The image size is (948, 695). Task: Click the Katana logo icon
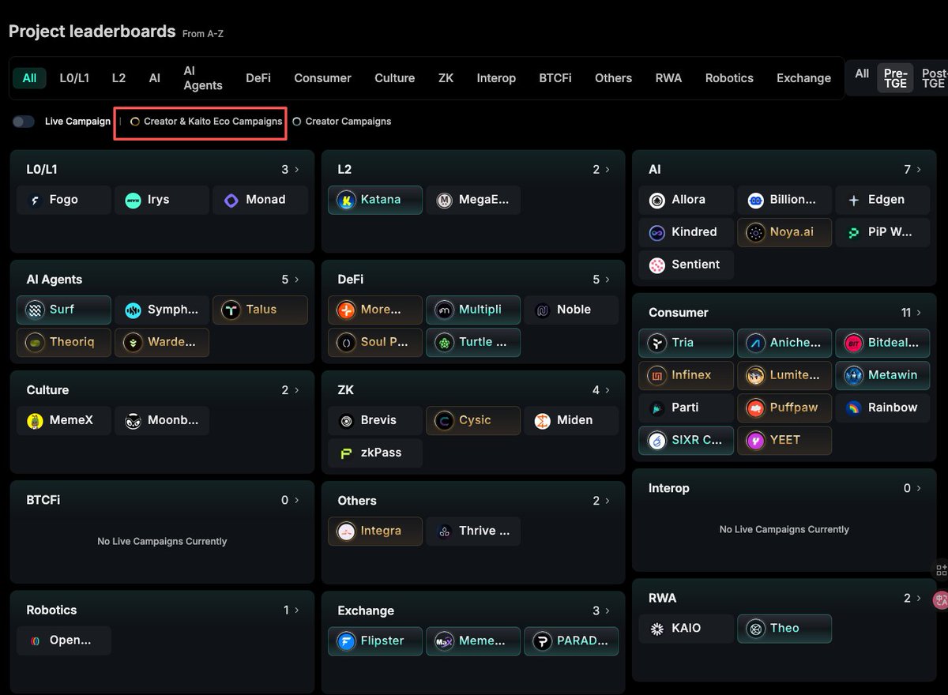[346, 200]
